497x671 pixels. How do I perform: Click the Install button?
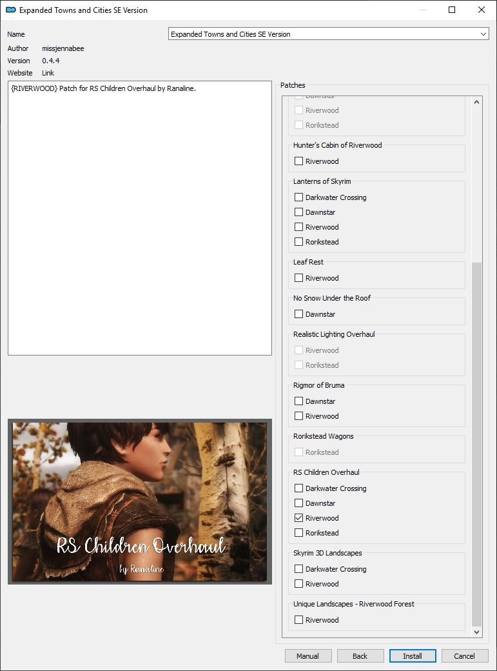coord(413,656)
